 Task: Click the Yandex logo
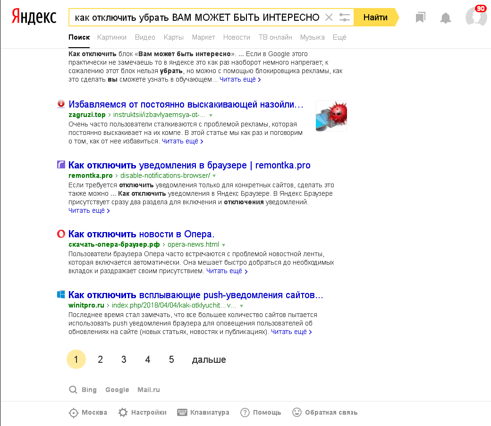coord(34,17)
